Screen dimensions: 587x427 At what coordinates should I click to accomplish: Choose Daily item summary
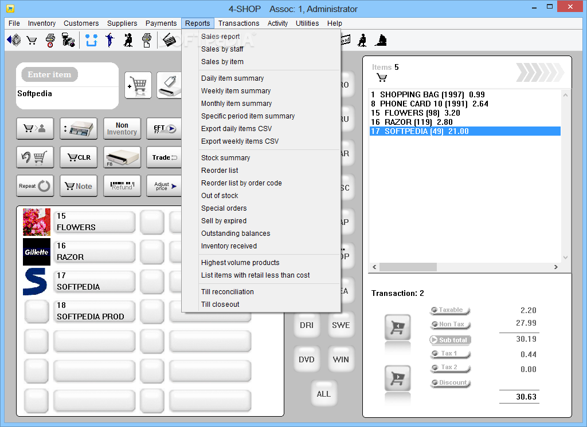coord(233,78)
